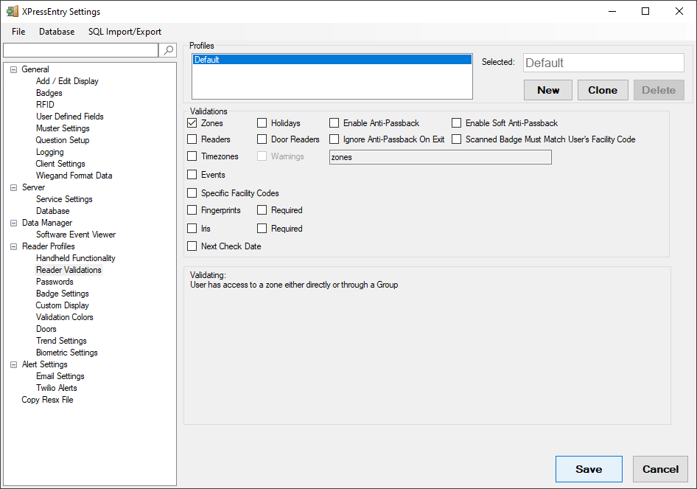Open Client Settings
This screenshot has width=697, height=489.
click(60, 164)
